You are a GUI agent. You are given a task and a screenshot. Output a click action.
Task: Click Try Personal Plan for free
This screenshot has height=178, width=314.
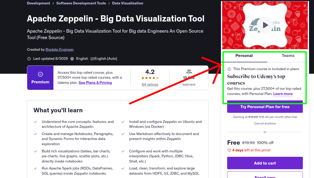point(265,107)
